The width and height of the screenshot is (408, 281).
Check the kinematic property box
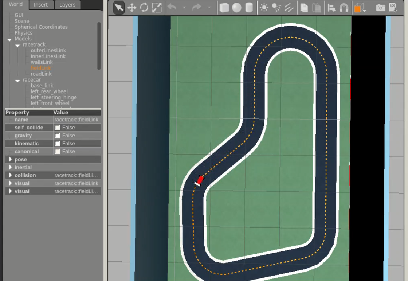point(57,144)
